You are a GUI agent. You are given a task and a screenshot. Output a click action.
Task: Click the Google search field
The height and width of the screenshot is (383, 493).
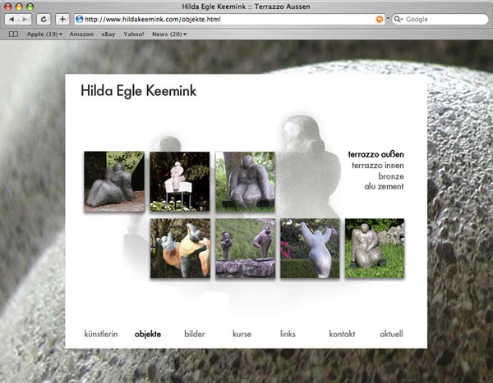[x=444, y=19]
